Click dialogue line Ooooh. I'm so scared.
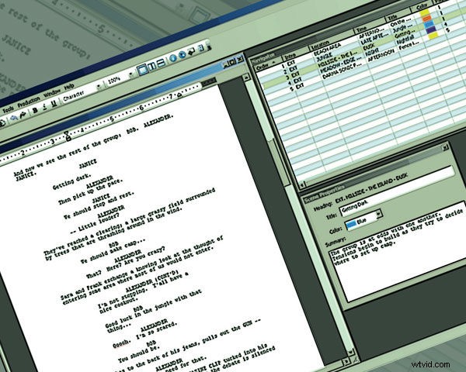466x372 pixels. coord(144,336)
